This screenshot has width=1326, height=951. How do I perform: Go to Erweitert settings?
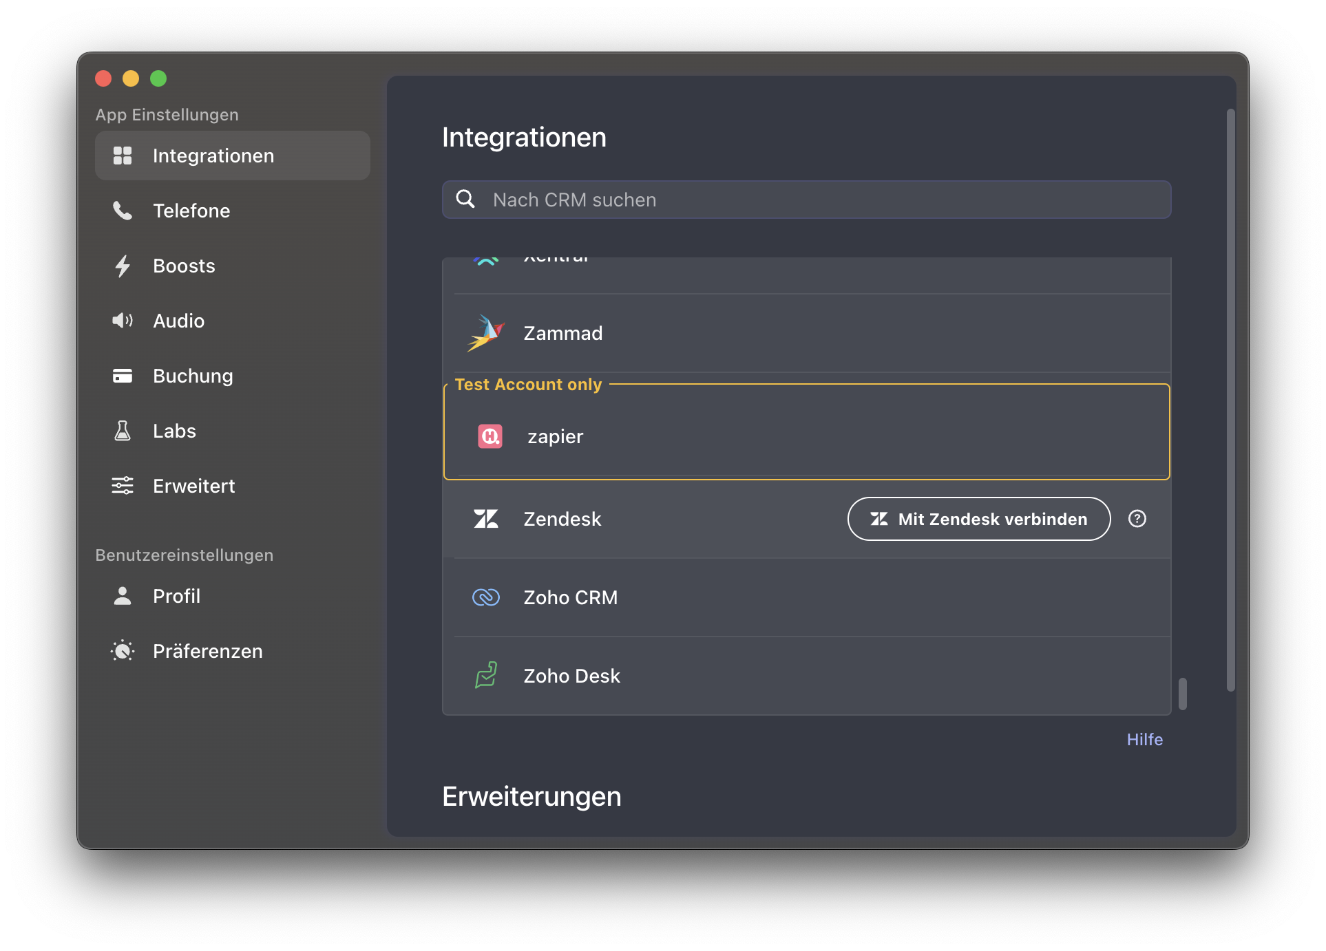tap(193, 486)
